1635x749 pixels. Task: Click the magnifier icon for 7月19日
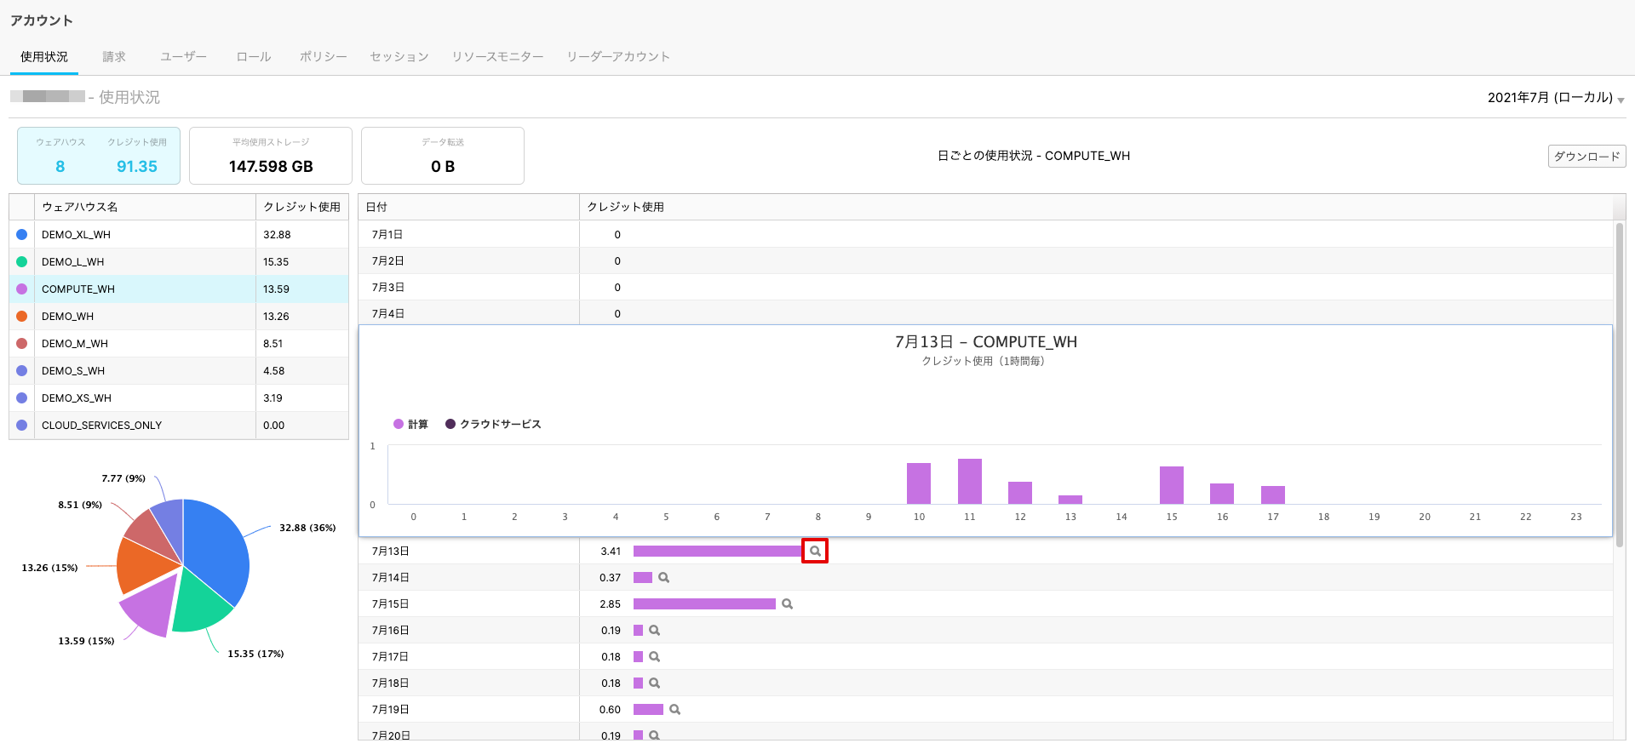[674, 710]
